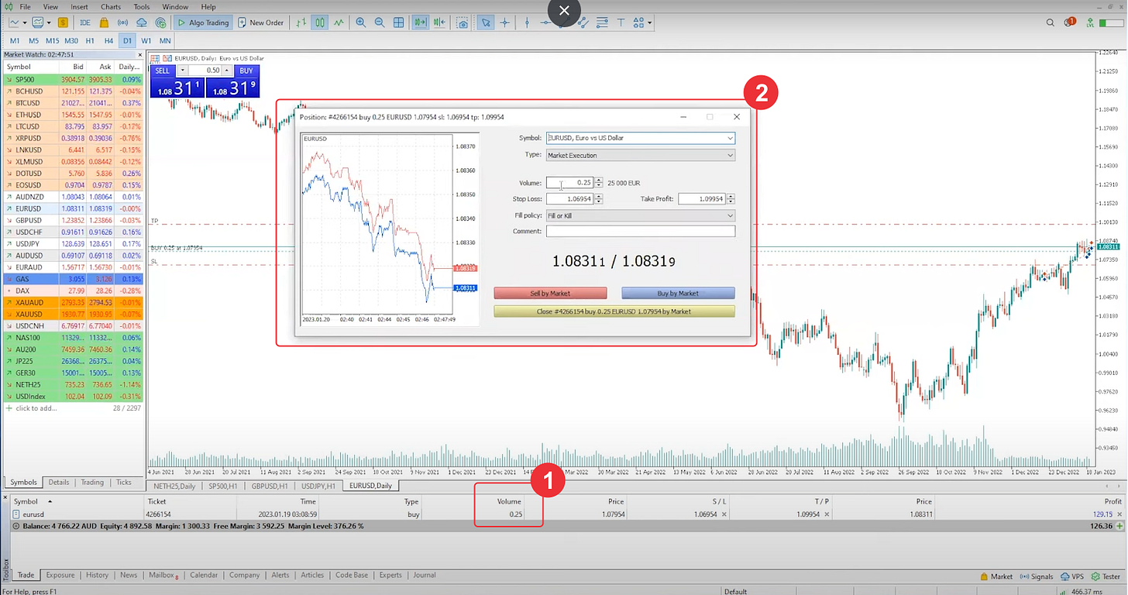The width and height of the screenshot is (1128, 595).
Task: Click into the Comment input field
Action: pos(641,231)
